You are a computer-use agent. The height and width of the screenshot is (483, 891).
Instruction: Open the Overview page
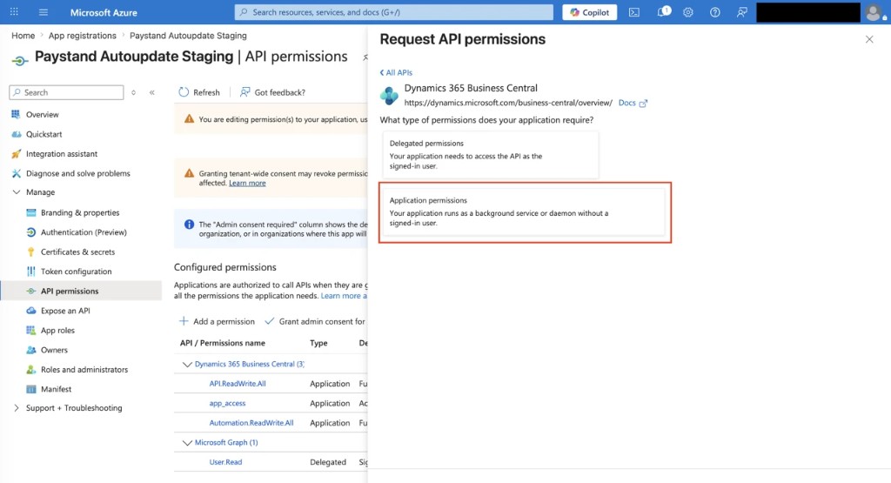[42, 114]
